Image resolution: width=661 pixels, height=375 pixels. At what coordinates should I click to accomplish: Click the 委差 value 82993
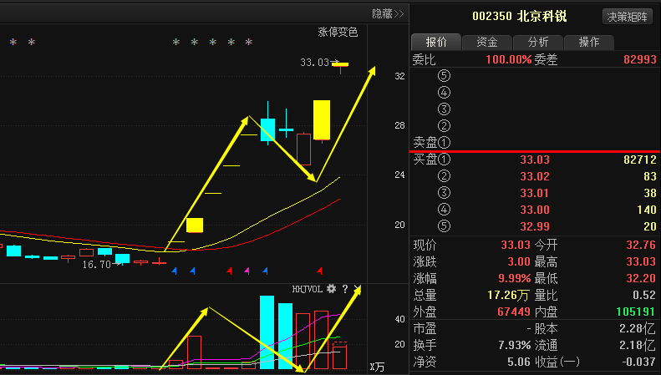pyautogui.click(x=640, y=59)
